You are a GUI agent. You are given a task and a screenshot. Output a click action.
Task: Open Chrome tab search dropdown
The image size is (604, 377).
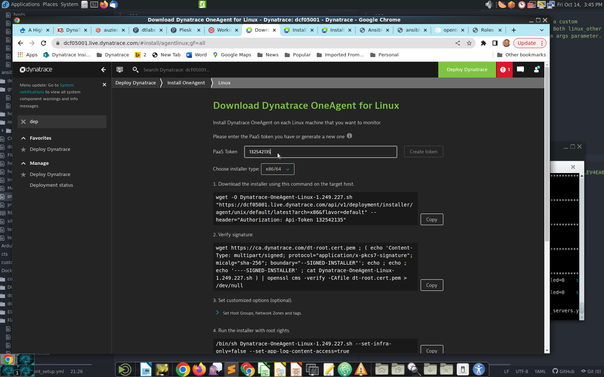(x=542, y=30)
